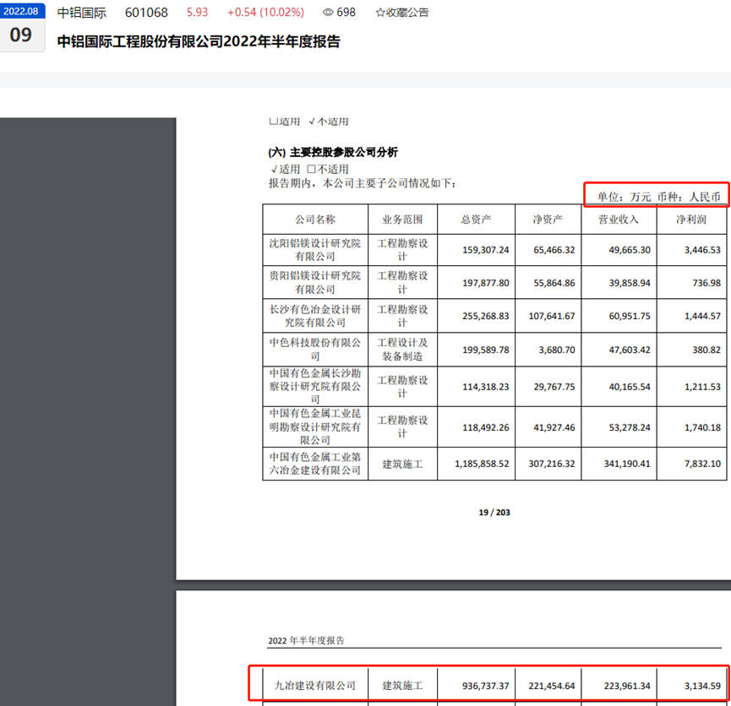
Task: Click total assets value 197,877.80
Action: [x=485, y=283]
